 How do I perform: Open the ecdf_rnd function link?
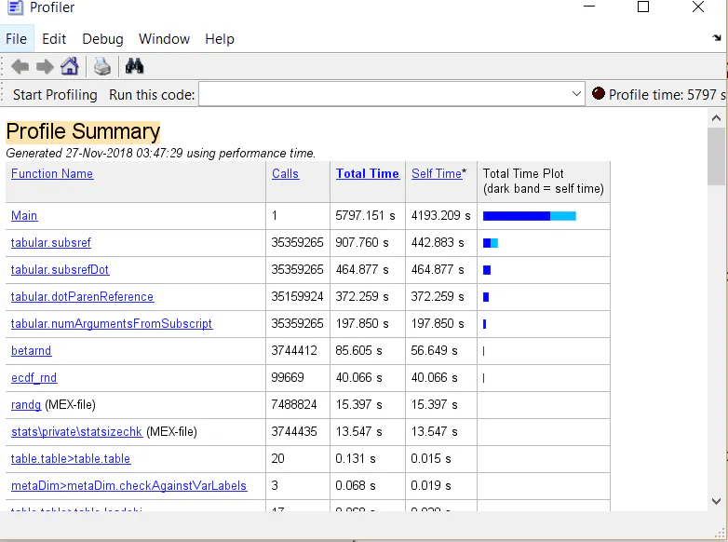[34, 377]
